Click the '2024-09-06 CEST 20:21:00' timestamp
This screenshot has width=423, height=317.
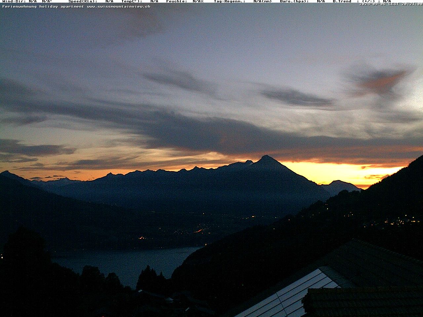click(x=391, y=4)
